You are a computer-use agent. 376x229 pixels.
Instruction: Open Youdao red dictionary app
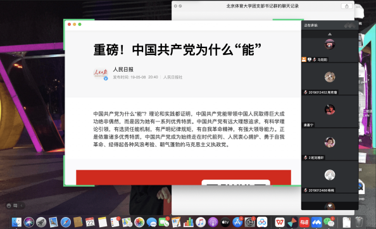pos(304,223)
